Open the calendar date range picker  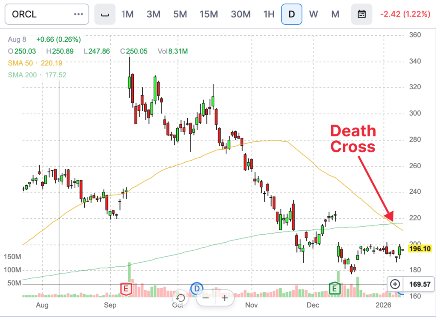361,14
